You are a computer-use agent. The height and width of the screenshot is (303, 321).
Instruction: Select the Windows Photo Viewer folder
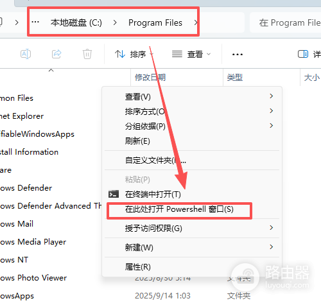33,278
